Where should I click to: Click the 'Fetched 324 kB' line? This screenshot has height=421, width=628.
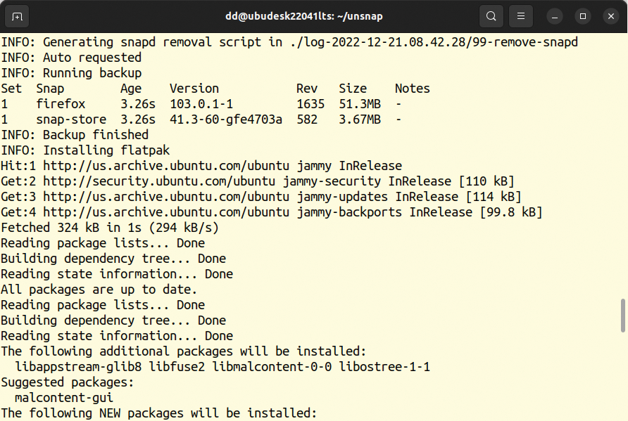(110, 228)
